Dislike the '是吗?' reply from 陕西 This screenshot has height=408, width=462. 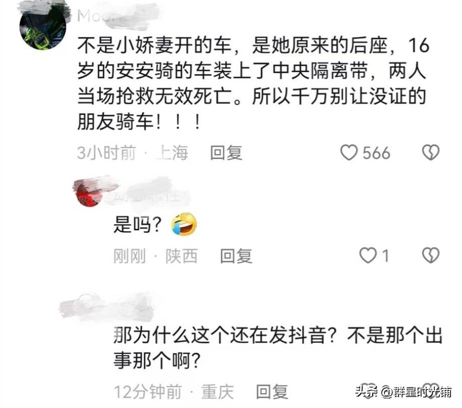[431, 255]
